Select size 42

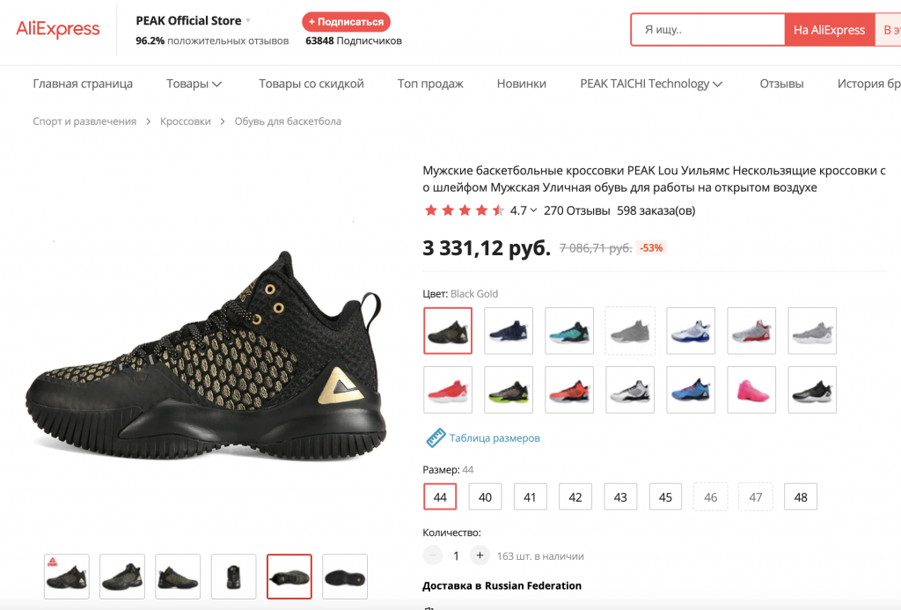[575, 497]
